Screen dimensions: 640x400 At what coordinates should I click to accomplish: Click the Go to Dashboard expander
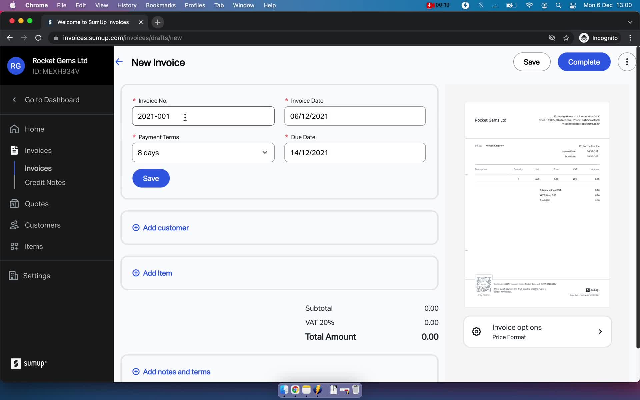(13, 100)
